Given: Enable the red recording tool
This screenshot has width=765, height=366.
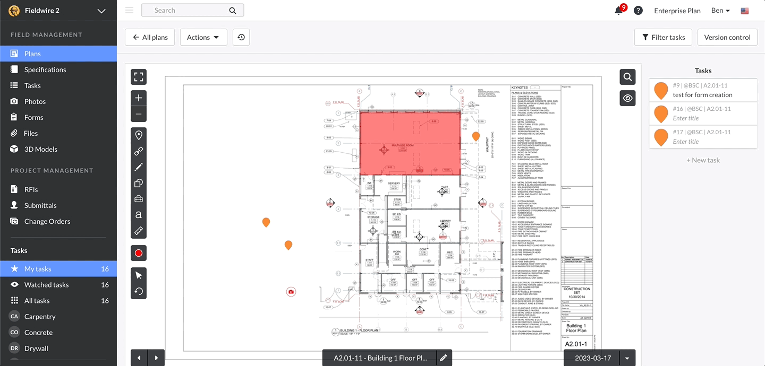Looking at the screenshot, I should click(138, 253).
